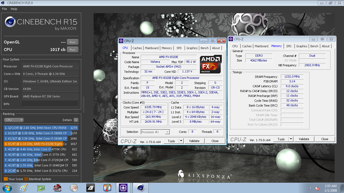
Task: Expand Tools dropdown arrow in right CPU-Z window
Action: [x=291, y=139]
